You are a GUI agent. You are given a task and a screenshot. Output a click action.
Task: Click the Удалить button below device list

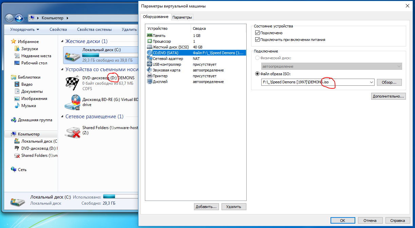point(234,206)
